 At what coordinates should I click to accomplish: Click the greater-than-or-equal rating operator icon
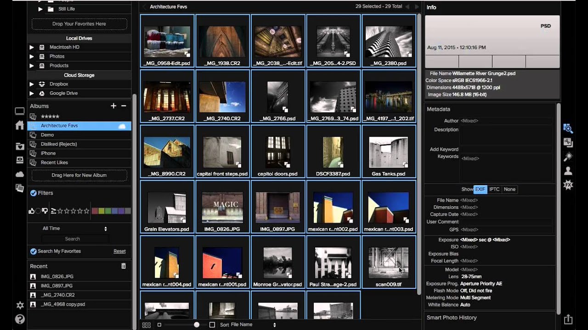pos(53,211)
